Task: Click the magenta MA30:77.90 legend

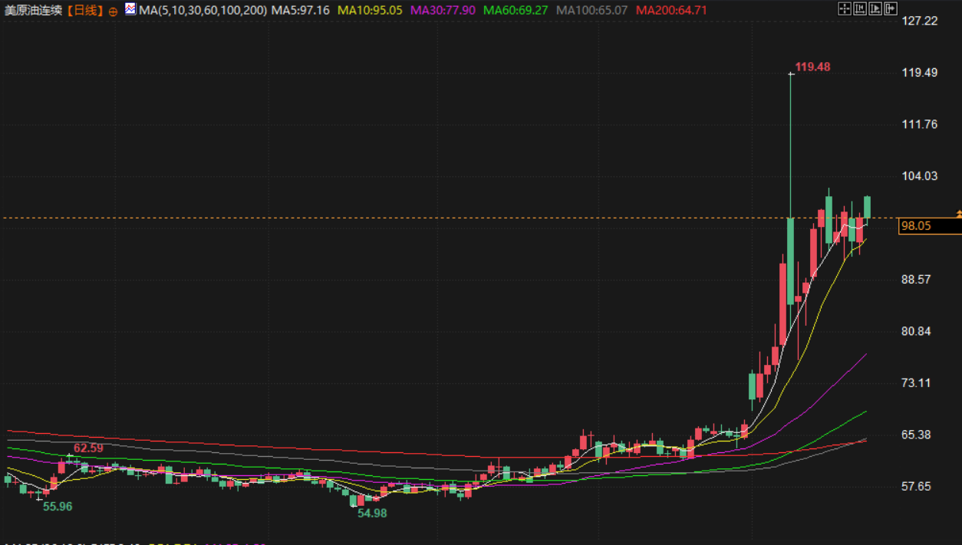Action: click(x=443, y=11)
